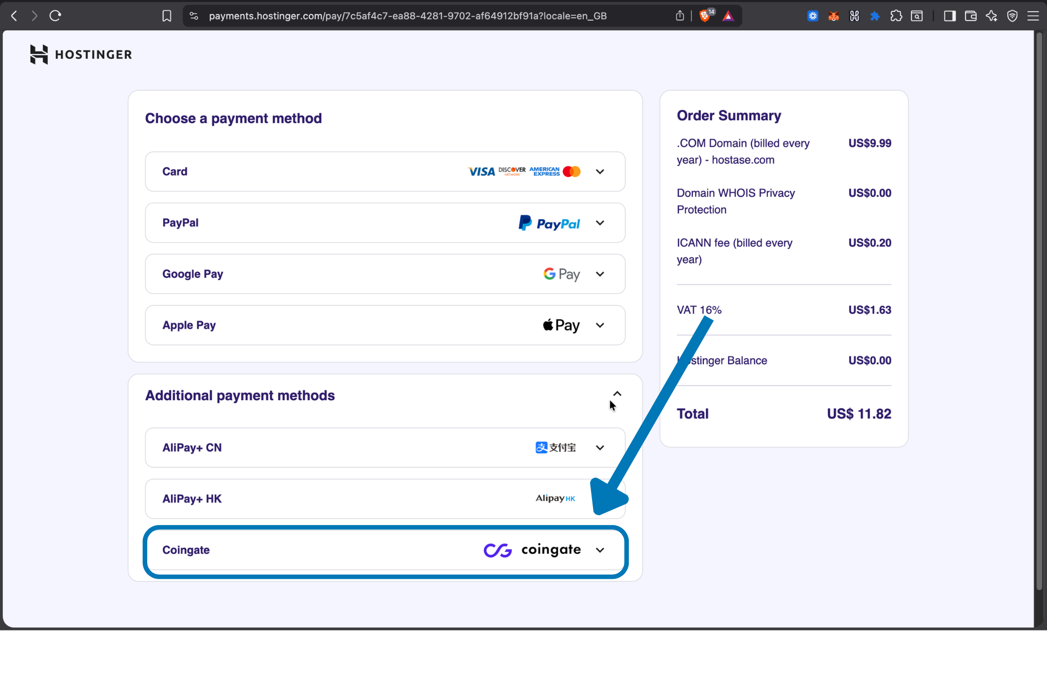
Task: Choose PayPal as payment method label
Action: (x=180, y=223)
